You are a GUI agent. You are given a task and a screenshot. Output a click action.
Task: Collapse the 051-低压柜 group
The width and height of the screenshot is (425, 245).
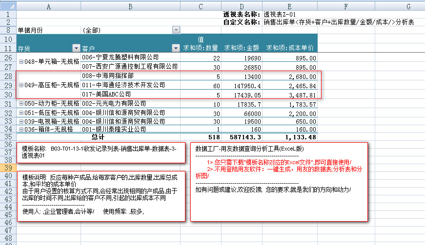pos(20,113)
